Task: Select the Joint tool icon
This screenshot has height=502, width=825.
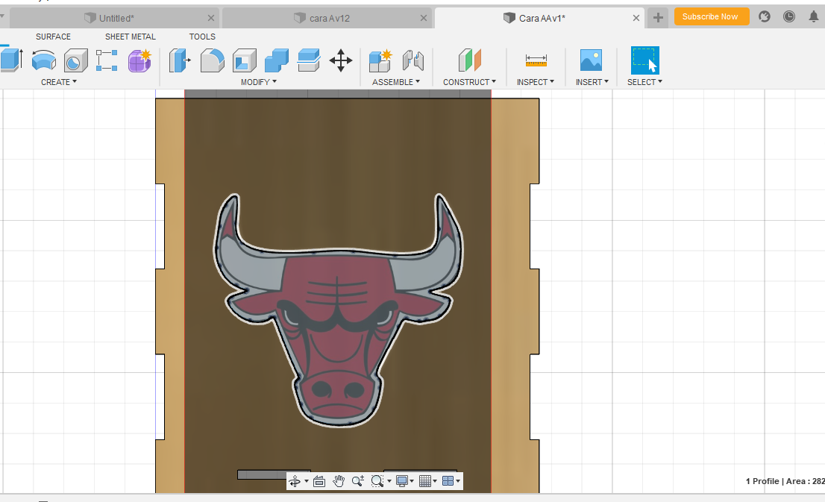Action: 413,60
